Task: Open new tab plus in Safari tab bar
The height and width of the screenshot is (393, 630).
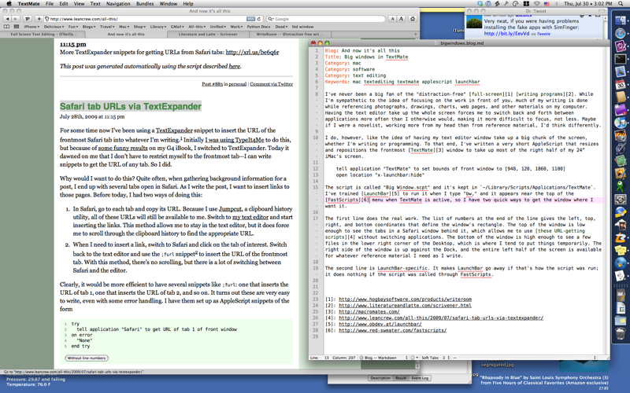Action: (416, 34)
